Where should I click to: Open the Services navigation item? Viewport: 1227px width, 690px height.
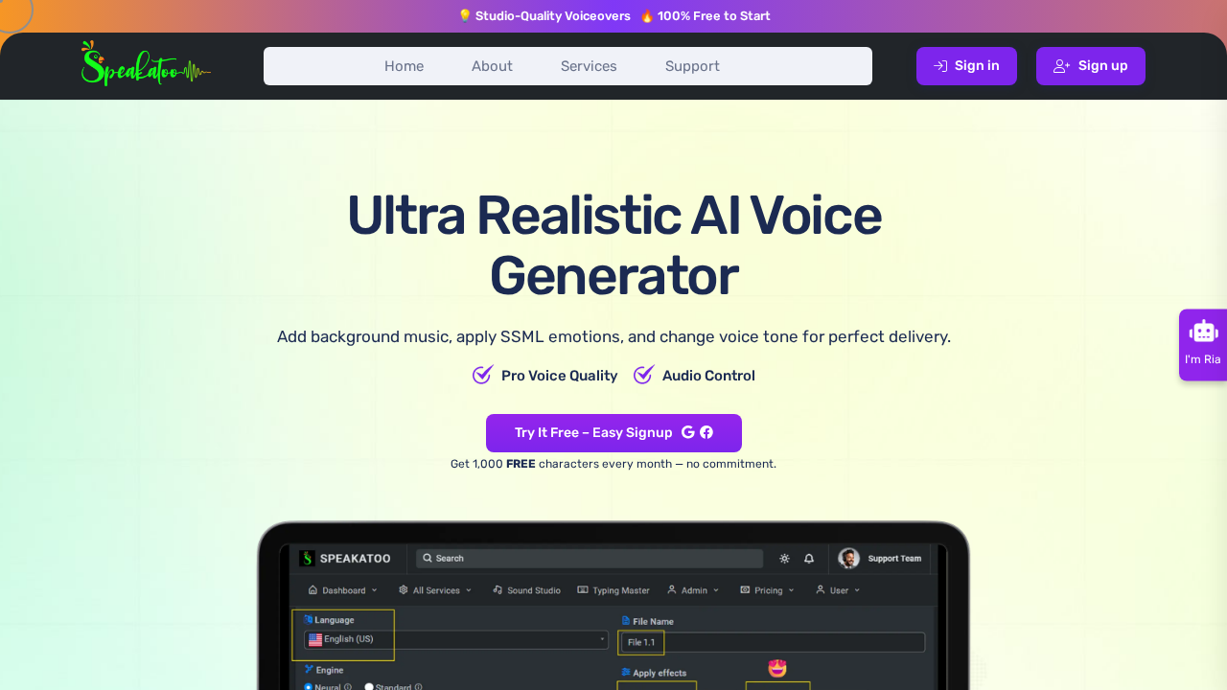(589, 65)
